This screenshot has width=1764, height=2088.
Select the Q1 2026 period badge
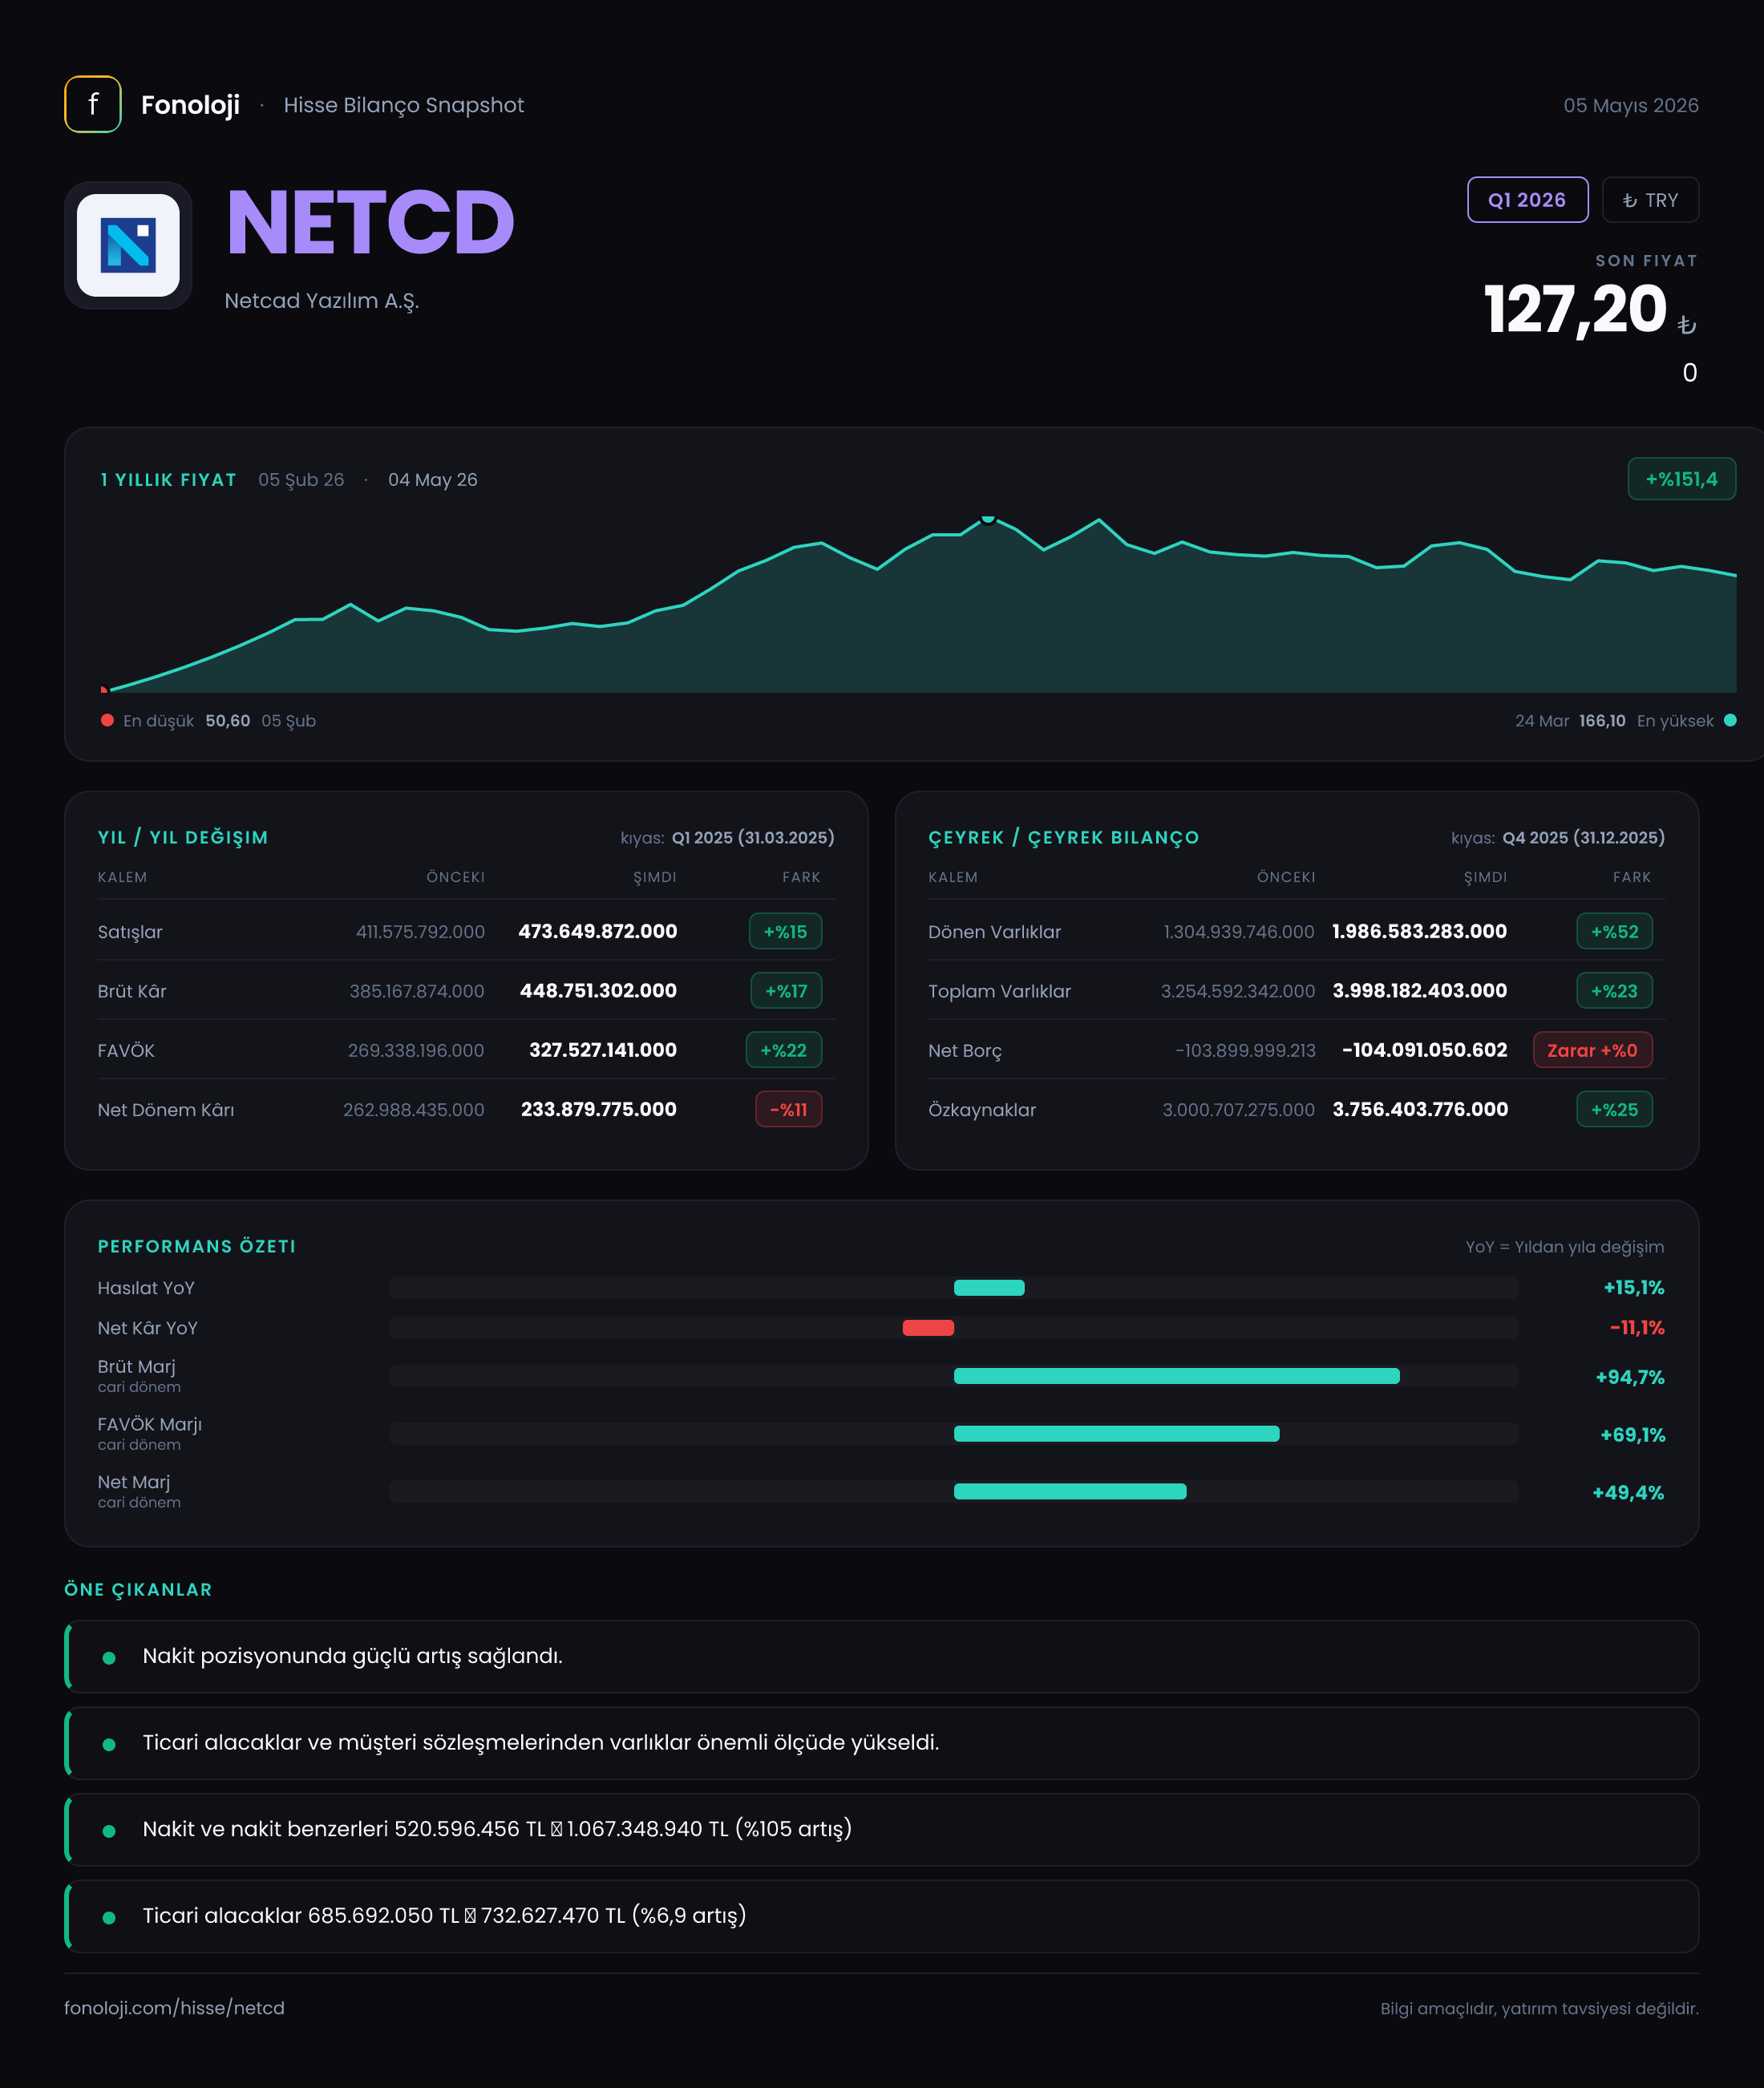pyautogui.click(x=1527, y=200)
